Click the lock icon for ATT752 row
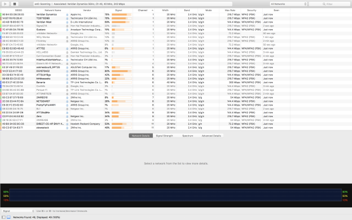This screenshot has height=220, width=352. [67, 48]
